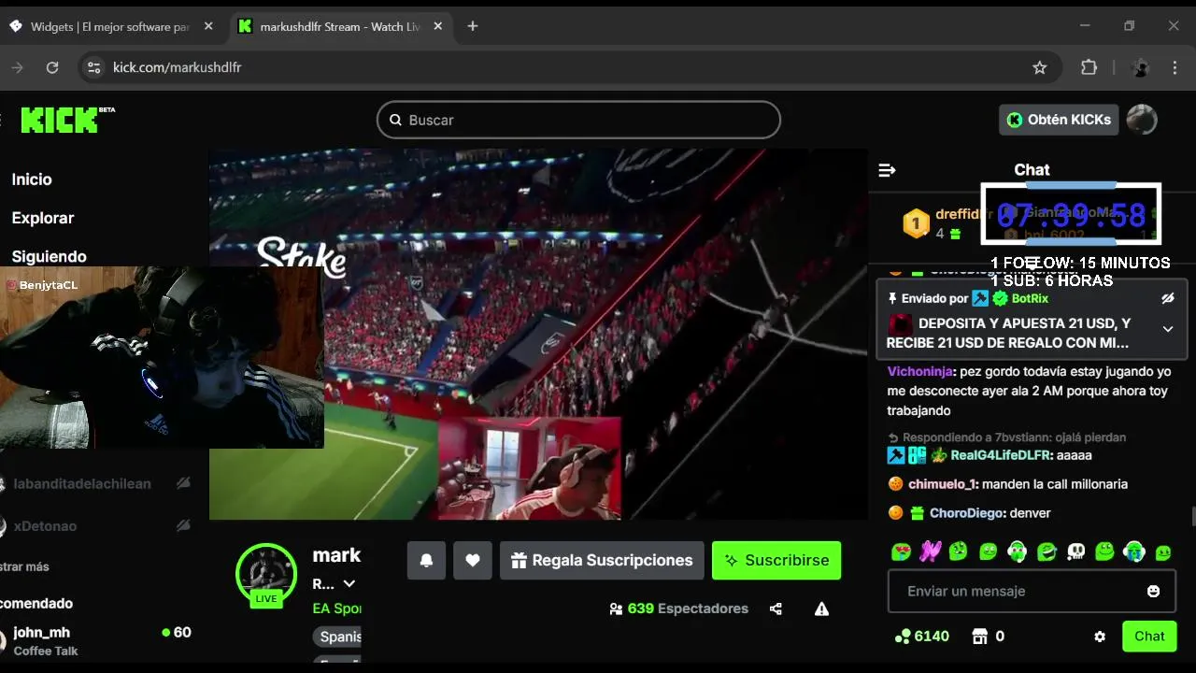Click the EA Sports category link

[x=336, y=609]
